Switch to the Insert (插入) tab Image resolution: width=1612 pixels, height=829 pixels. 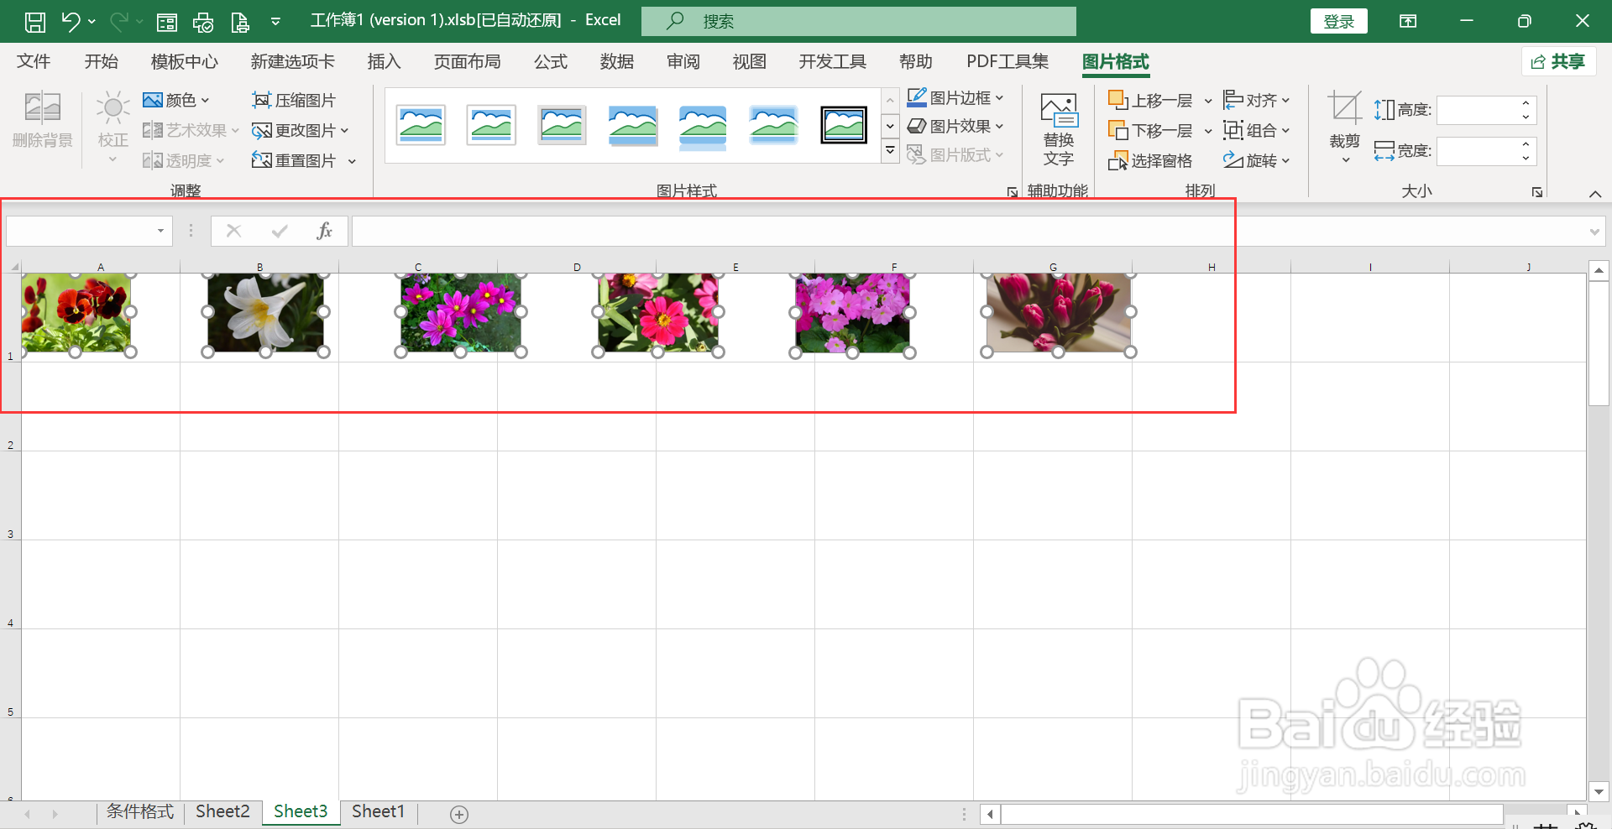384,61
